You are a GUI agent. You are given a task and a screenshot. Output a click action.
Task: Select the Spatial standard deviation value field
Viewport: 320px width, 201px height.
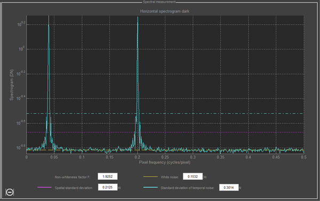point(108,187)
